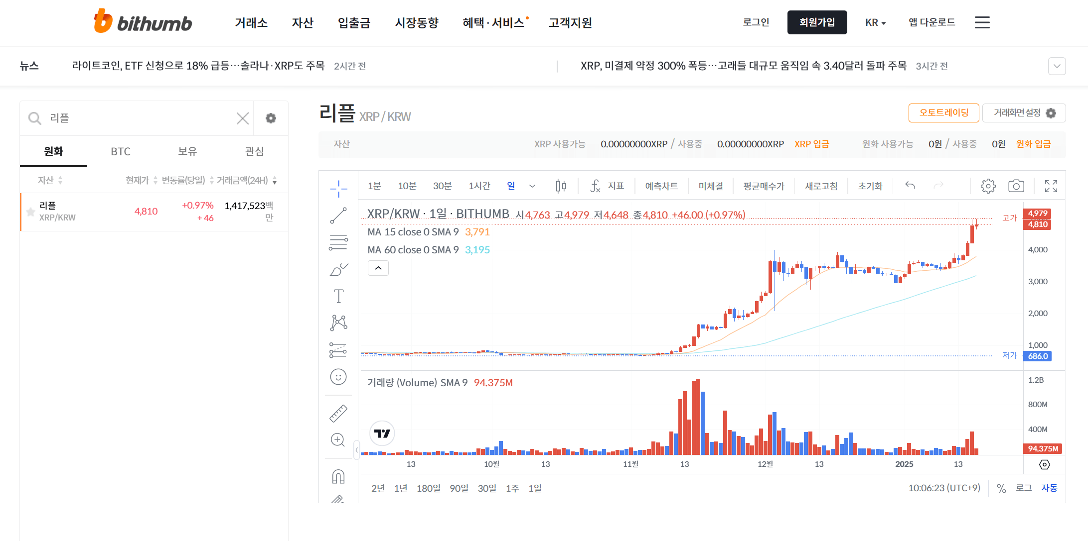Select the text annotation tool
The width and height of the screenshot is (1088, 541).
(x=338, y=296)
